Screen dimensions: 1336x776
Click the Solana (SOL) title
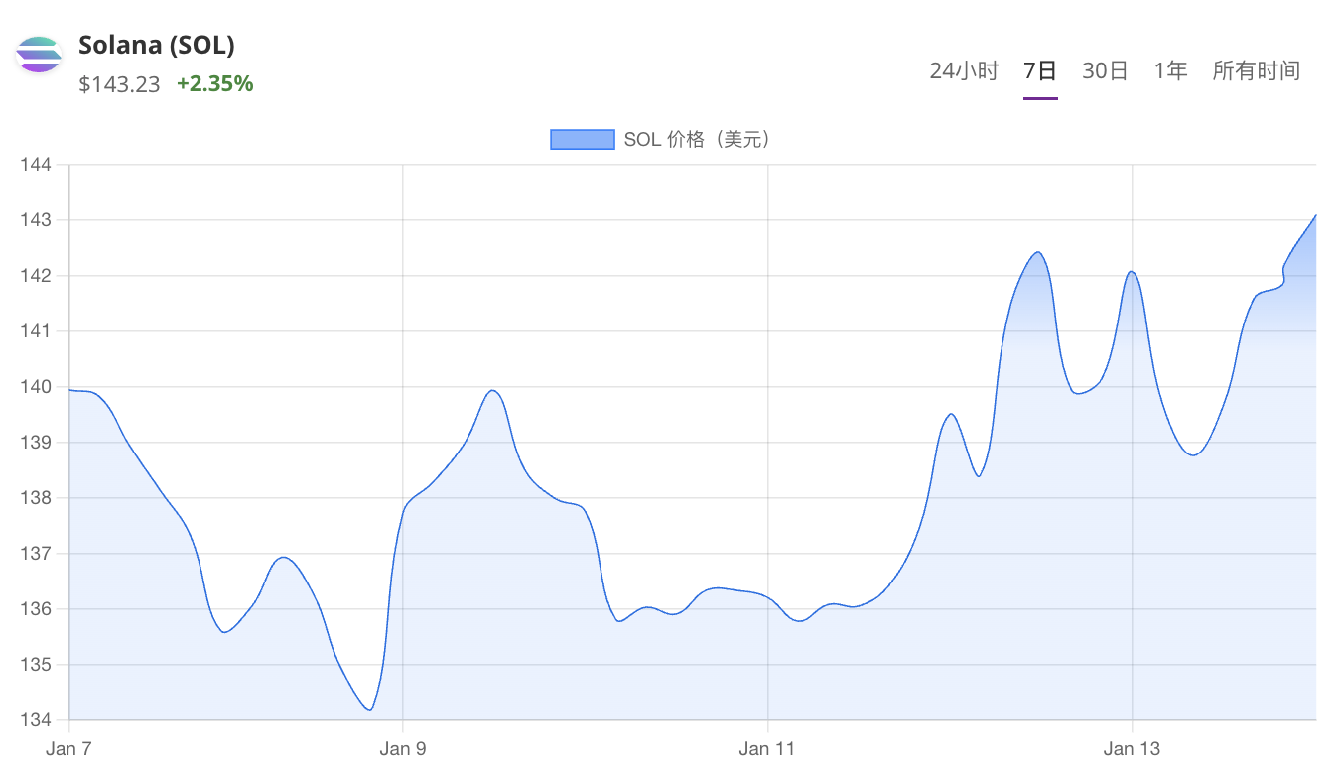pyautogui.click(x=156, y=46)
